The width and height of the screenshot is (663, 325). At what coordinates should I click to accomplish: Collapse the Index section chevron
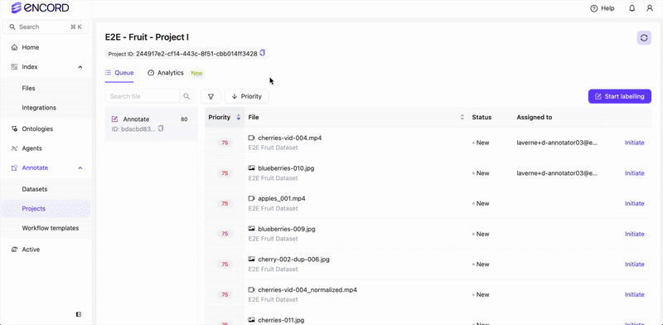tap(80, 67)
